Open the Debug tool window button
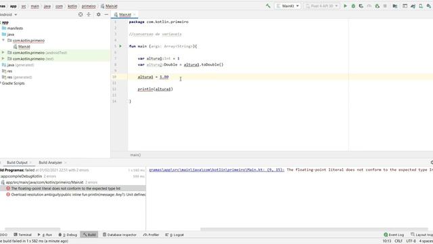 coord(68,235)
